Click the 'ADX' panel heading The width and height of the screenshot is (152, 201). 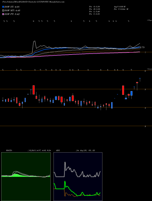tap(58, 150)
